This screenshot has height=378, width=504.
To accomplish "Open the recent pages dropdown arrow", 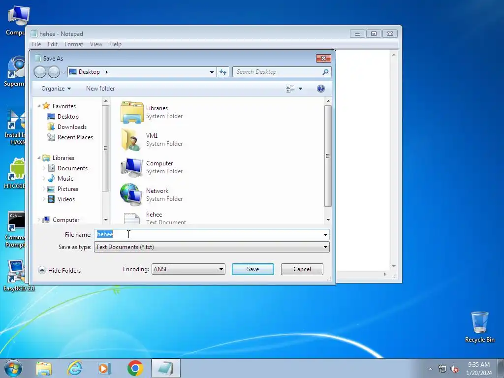I will (x=63, y=72).
